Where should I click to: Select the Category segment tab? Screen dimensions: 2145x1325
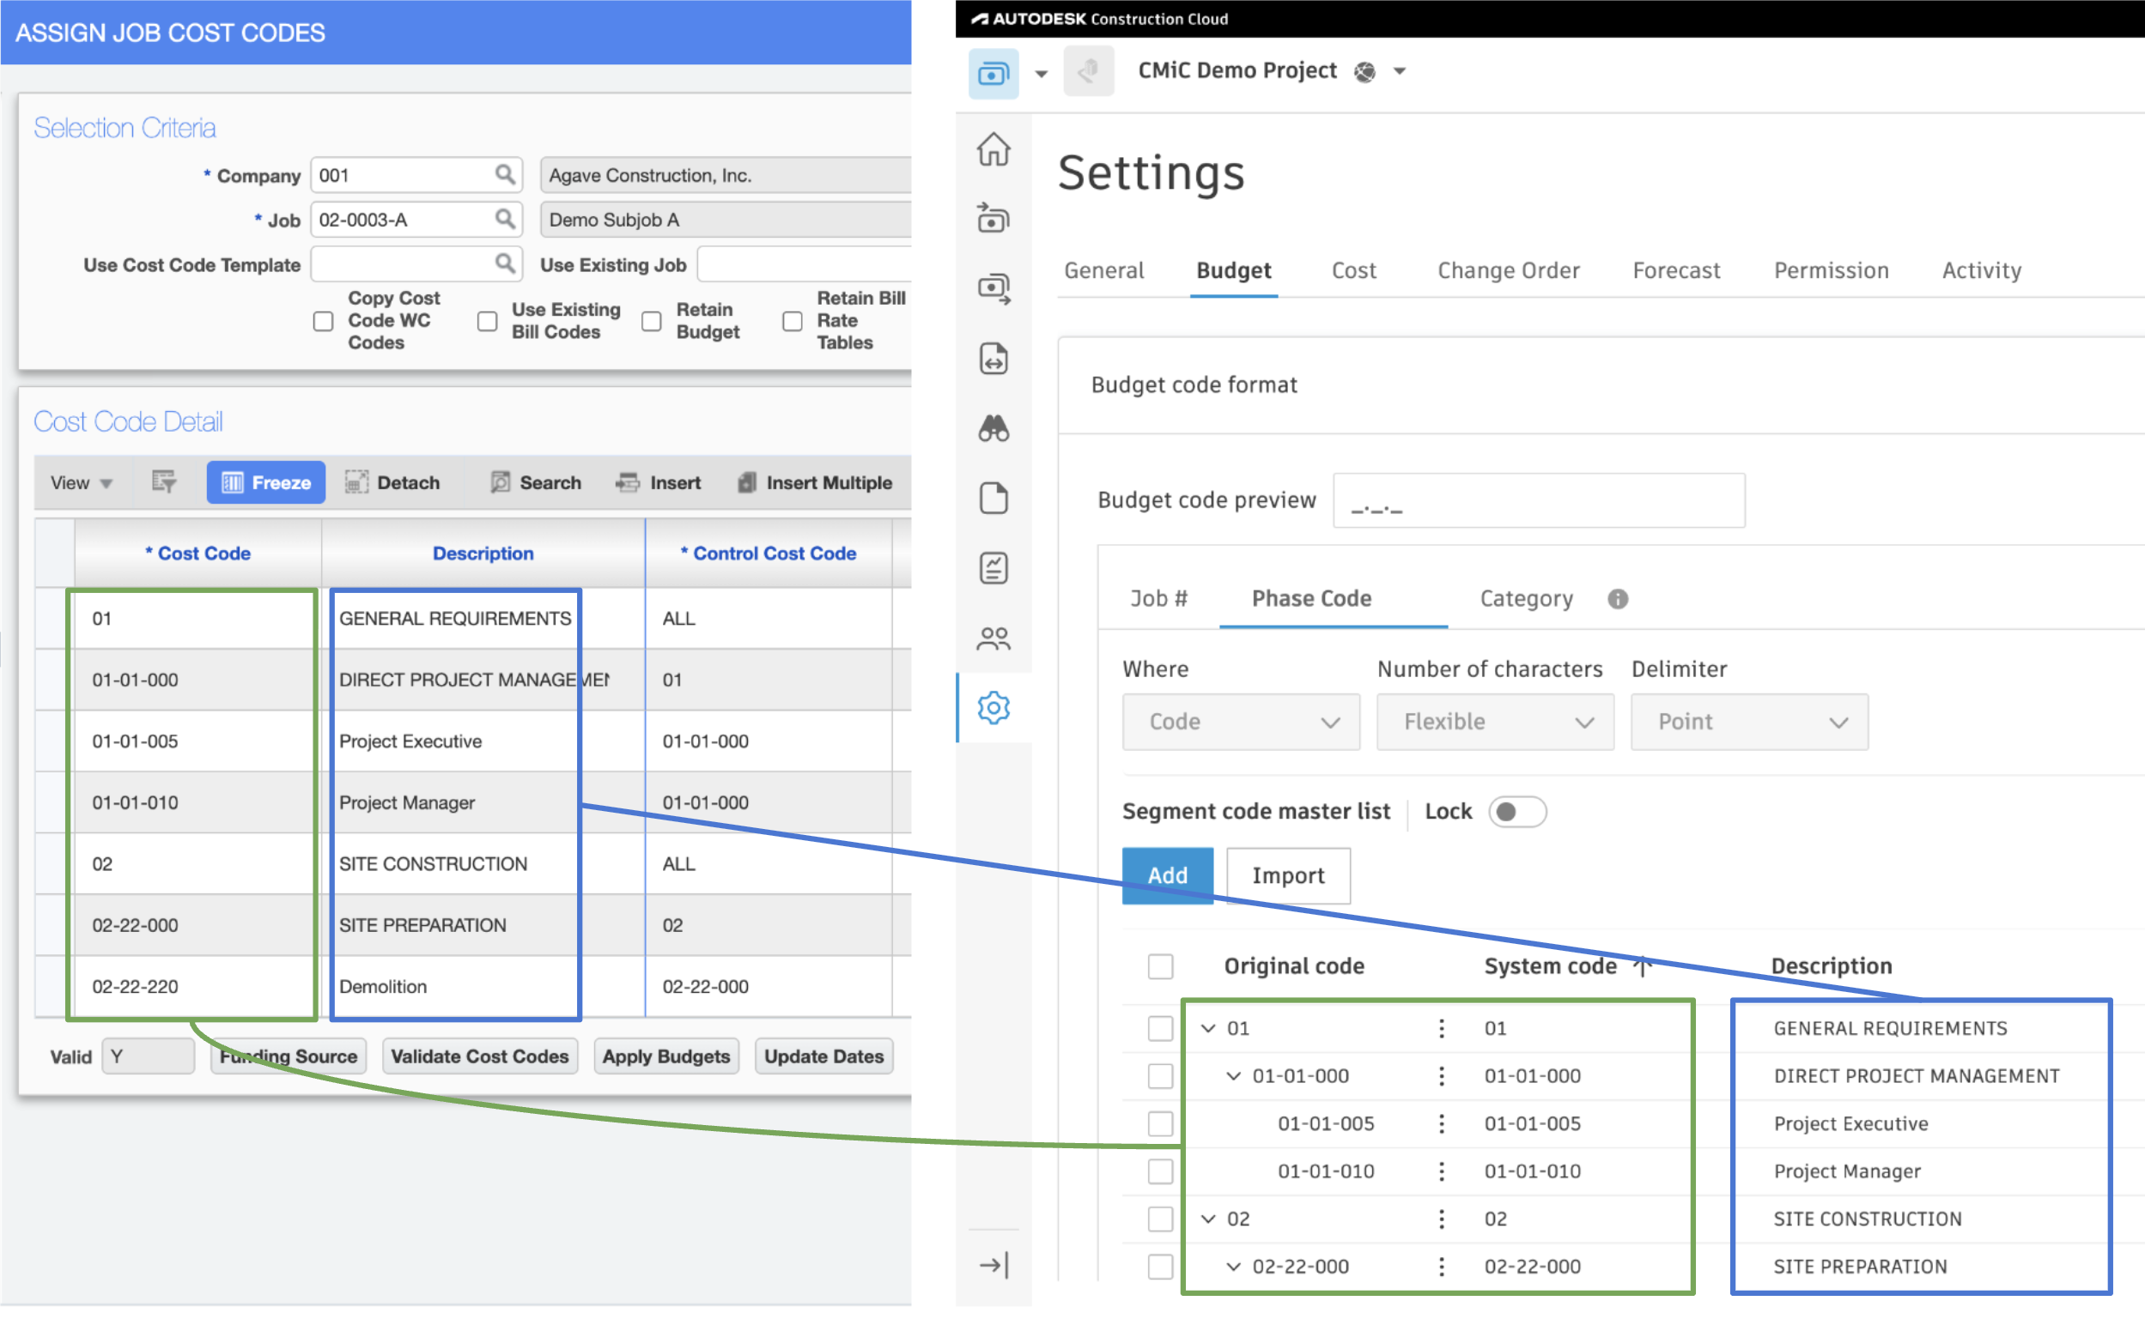point(1526,598)
